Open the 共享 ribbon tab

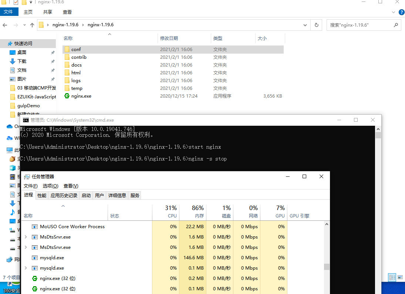(x=47, y=12)
